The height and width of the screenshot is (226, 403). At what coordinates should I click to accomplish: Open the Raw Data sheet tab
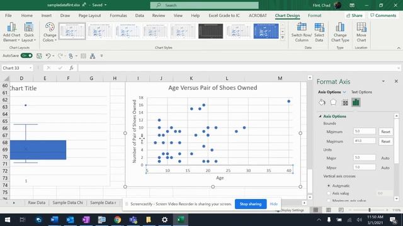pos(37,202)
